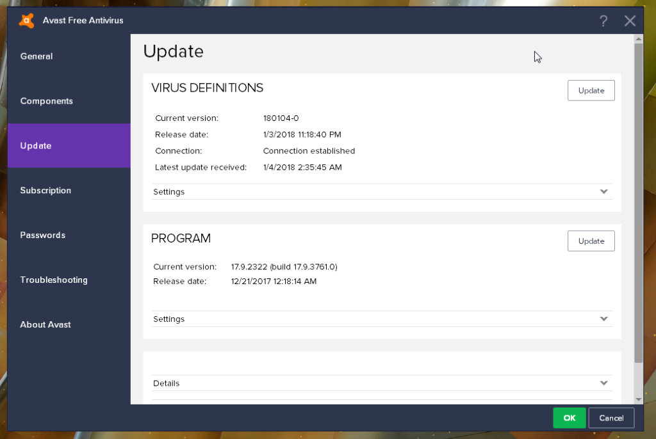
Task: Click program release date 12/21/2017 12:18:14 AM
Action: [274, 282]
